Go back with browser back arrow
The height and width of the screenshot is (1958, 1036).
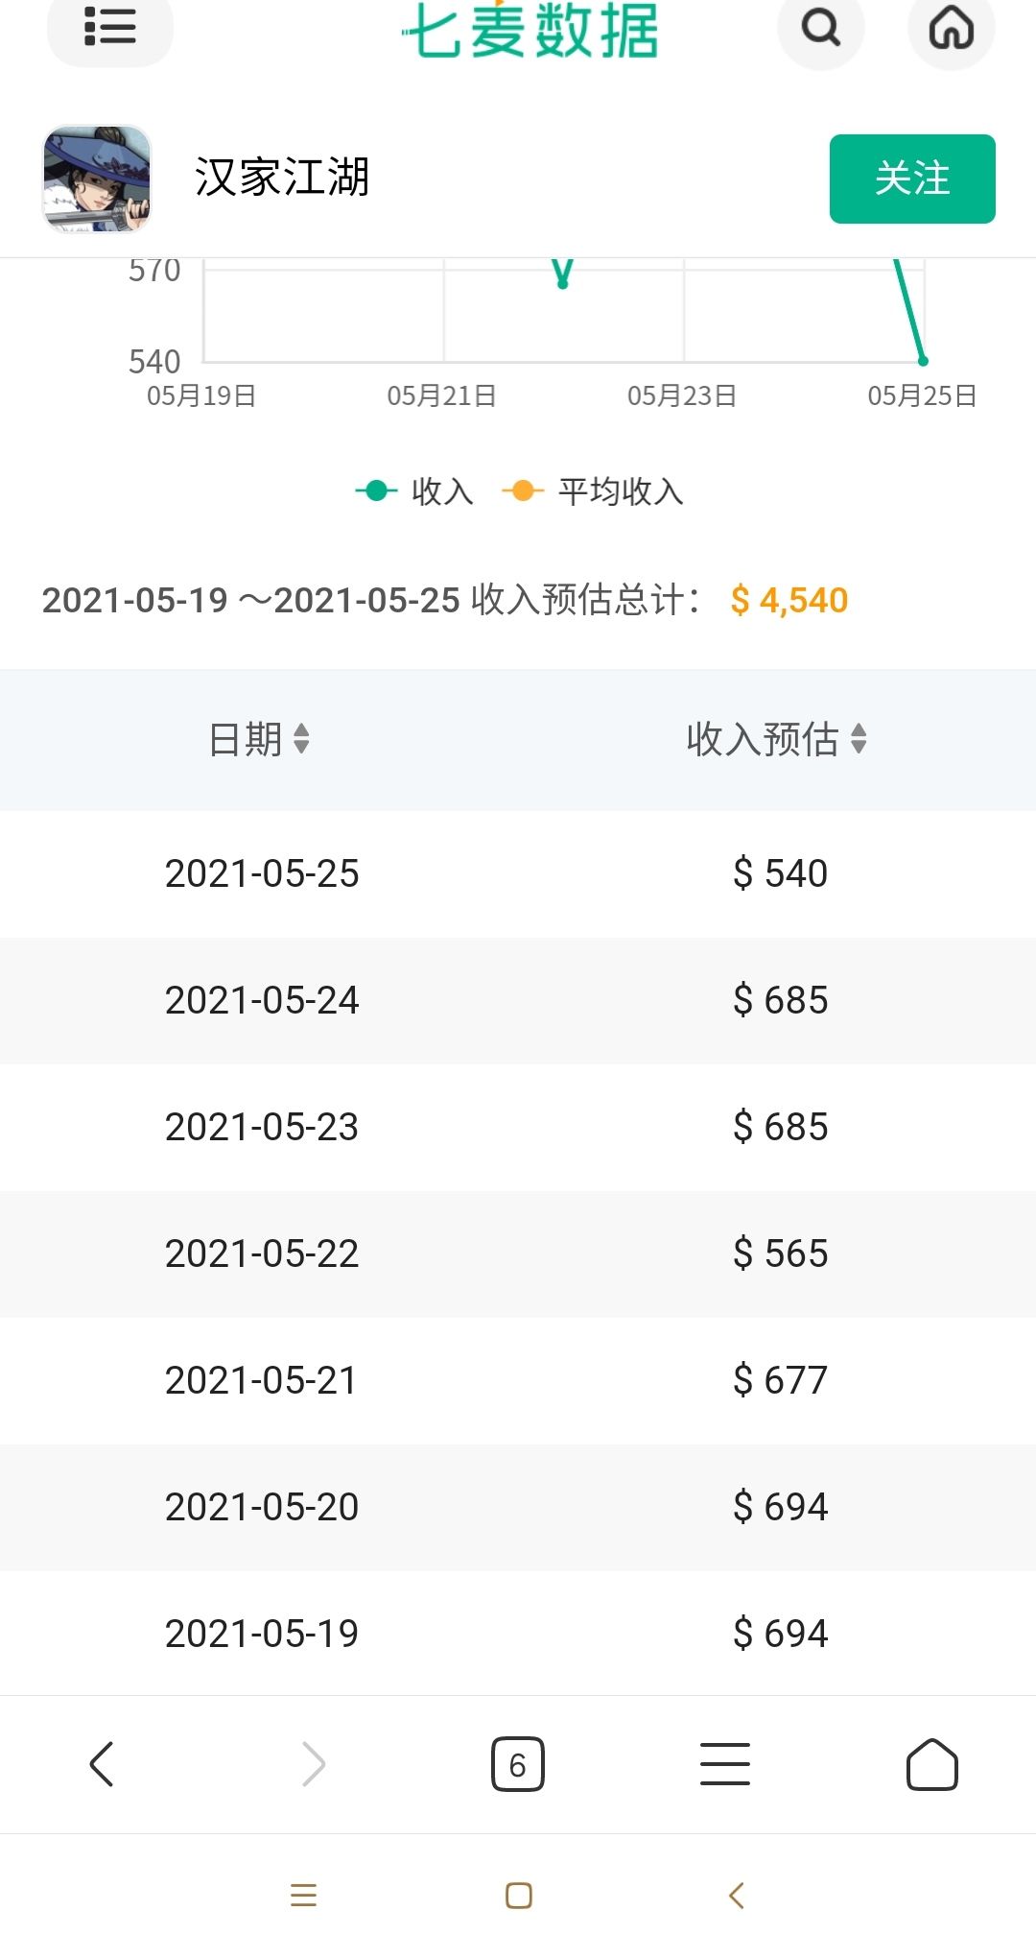tap(102, 1764)
